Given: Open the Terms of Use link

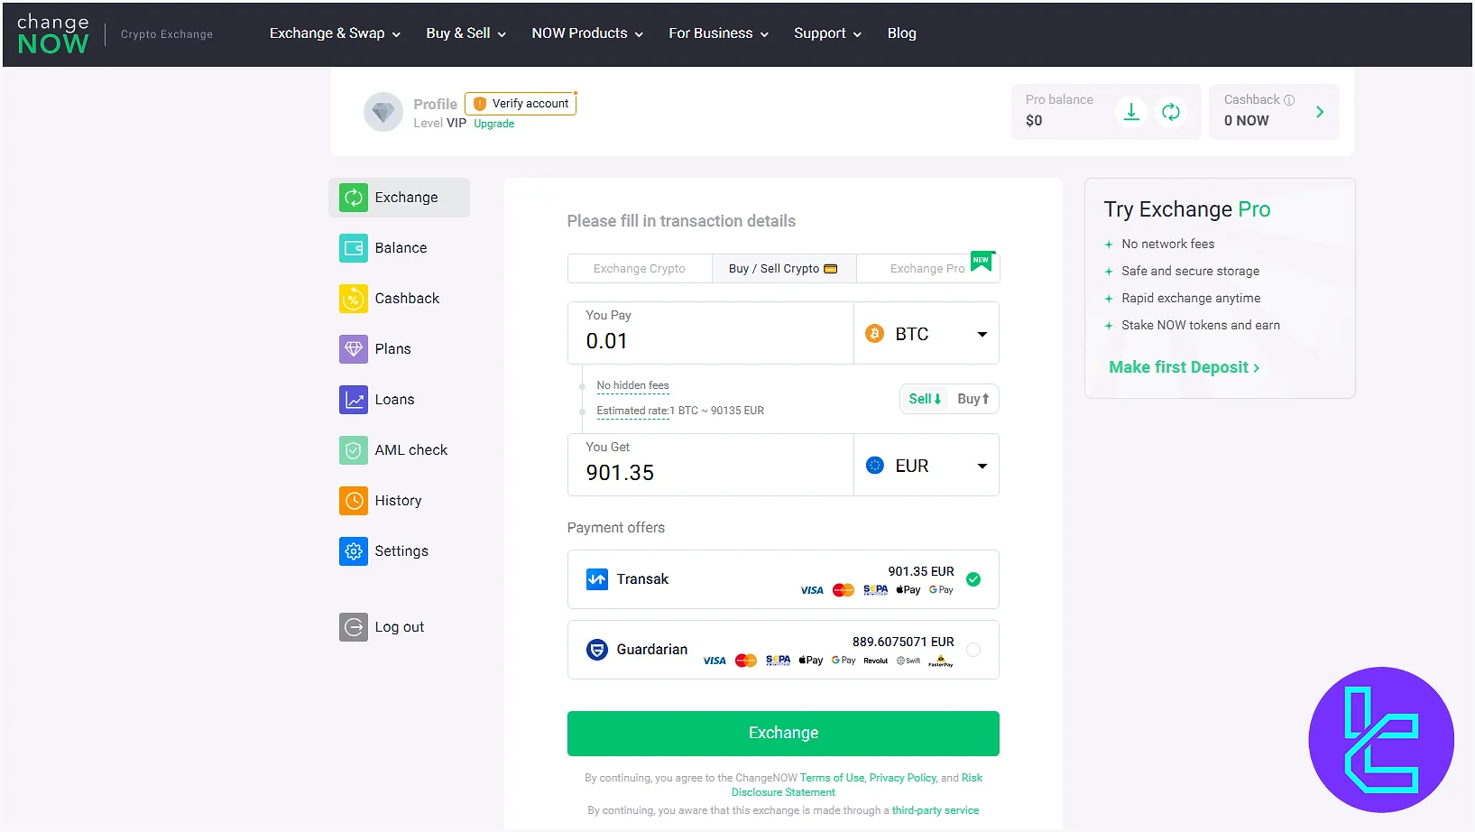Looking at the screenshot, I should (832, 778).
